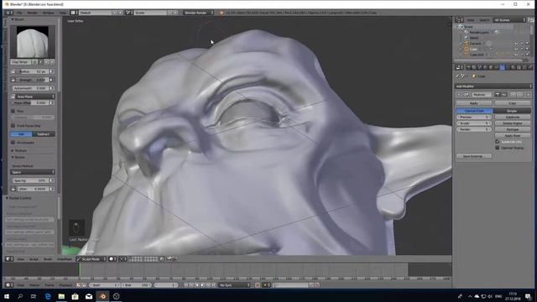This screenshot has height=302, width=537.
Task: Open the File menu
Action: 19,13
